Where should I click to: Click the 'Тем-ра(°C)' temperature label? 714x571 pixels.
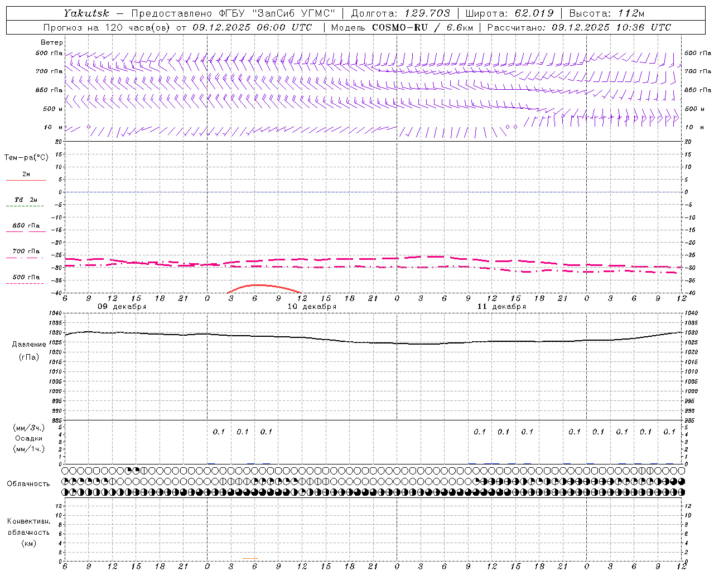[26, 158]
